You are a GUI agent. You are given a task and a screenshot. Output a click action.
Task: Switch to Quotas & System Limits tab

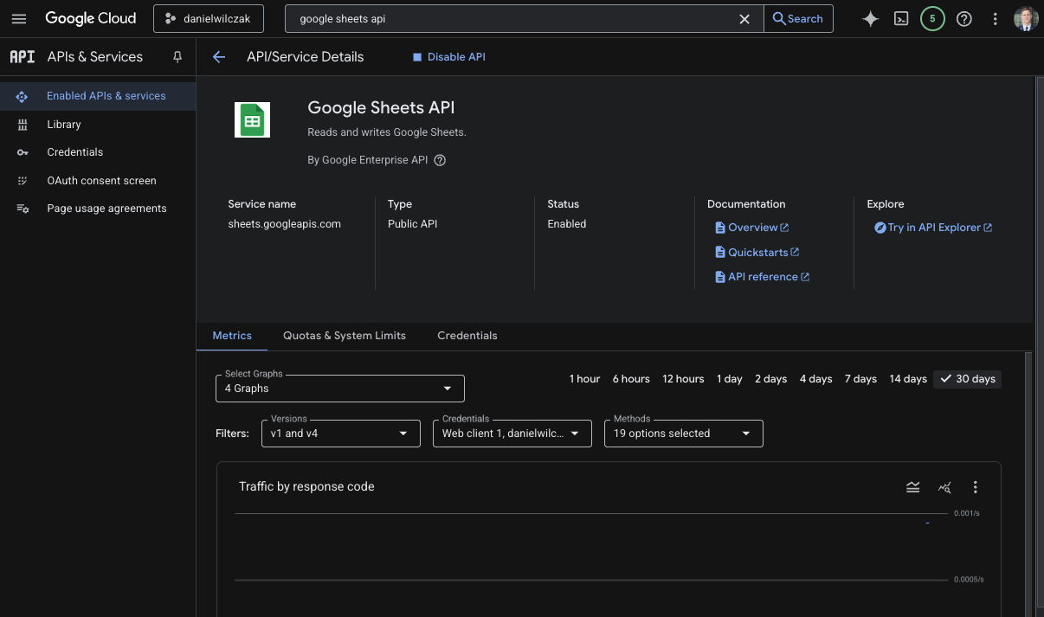(345, 336)
